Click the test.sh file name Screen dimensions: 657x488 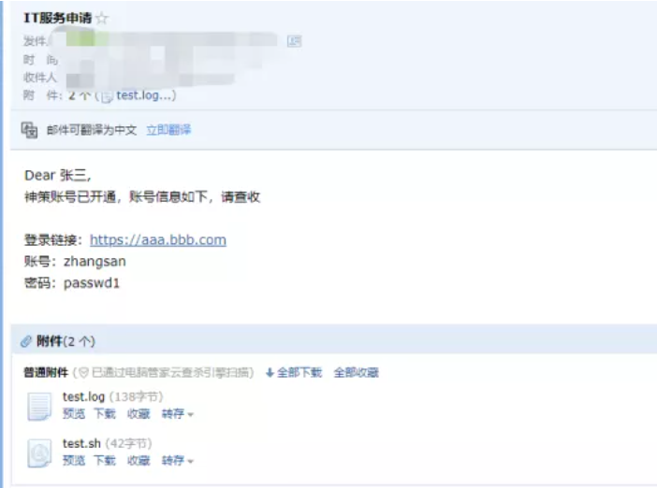click(81, 443)
